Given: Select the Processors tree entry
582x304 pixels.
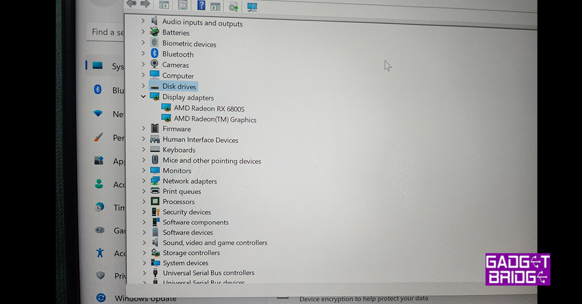Looking at the screenshot, I should click(x=178, y=201).
